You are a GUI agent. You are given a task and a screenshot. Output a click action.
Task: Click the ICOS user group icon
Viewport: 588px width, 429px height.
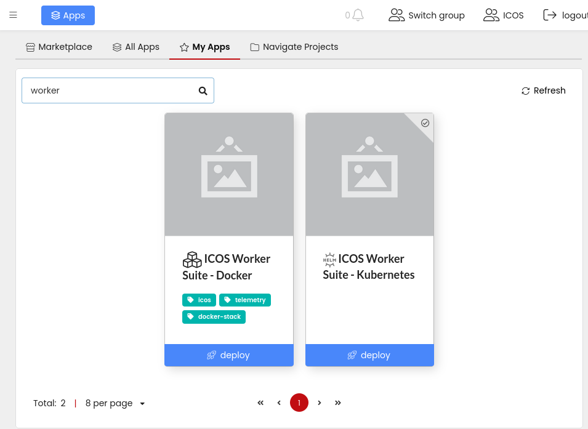pyautogui.click(x=491, y=15)
